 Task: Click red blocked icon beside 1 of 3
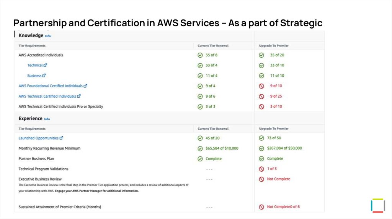coord(261,169)
